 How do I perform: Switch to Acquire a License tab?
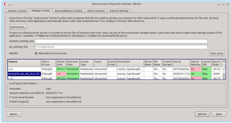(x=16, y=11)
